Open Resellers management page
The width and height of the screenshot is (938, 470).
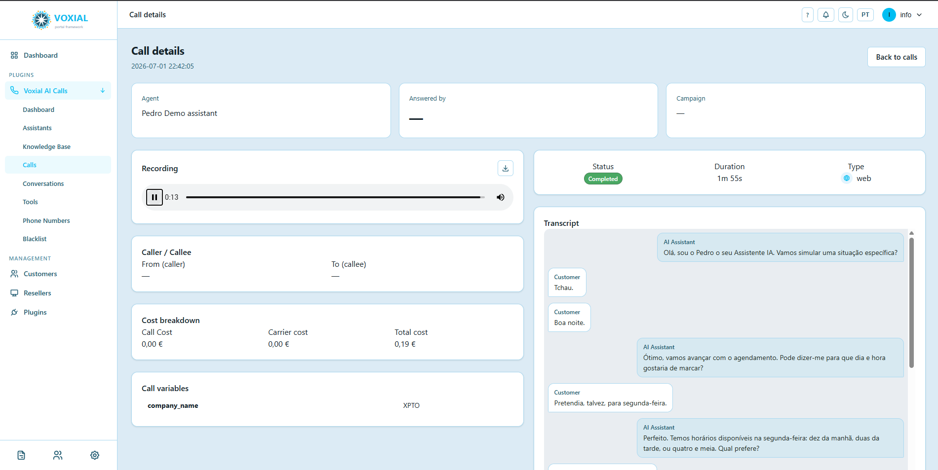click(58, 293)
